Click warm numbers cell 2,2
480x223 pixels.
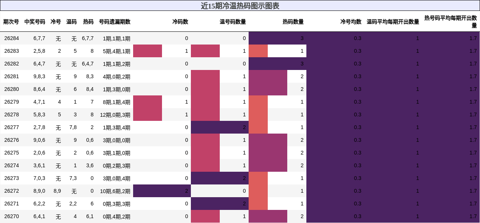[x=73, y=204]
